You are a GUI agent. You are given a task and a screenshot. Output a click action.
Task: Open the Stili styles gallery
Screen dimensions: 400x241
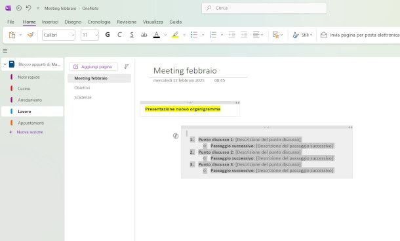click(302, 35)
